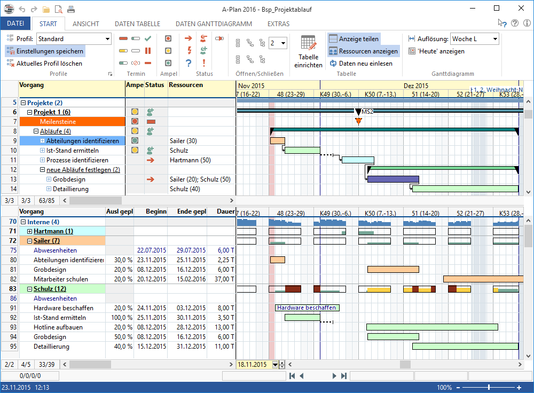Expand the Hartmann (1) resource node
Image resolution: width=534 pixels, height=393 pixels.
click(29, 232)
